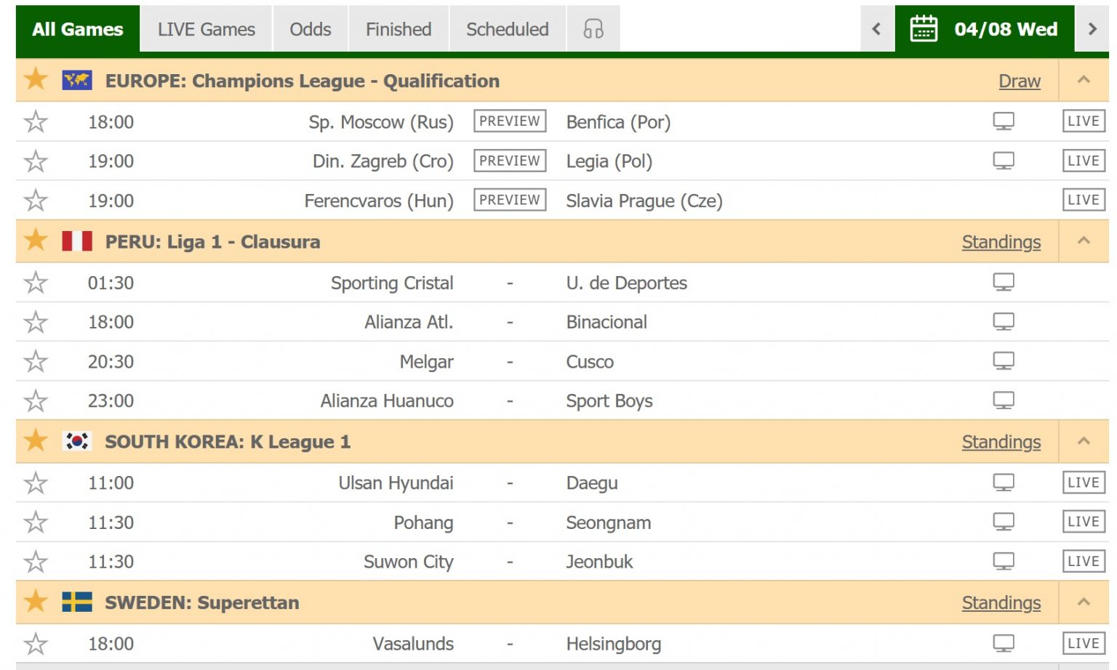The height and width of the screenshot is (670, 1117).
Task: Star the Sp. Moscow vs Benfica match
Action: pyautogui.click(x=36, y=121)
